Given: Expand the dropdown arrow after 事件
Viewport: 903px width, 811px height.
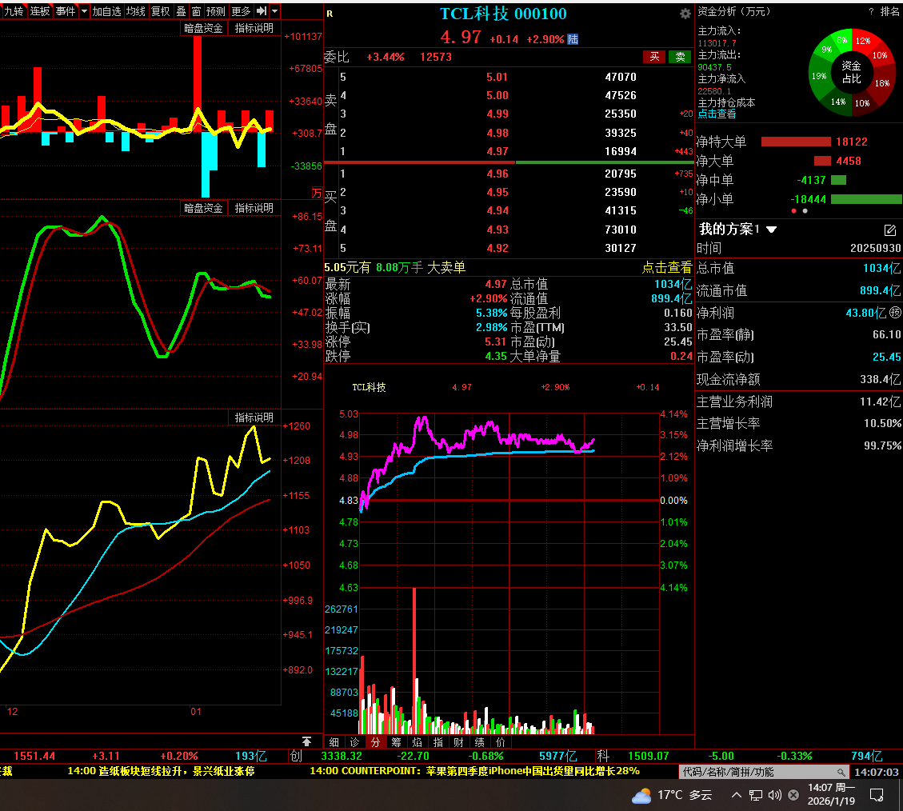Looking at the screenshot, I should [84, 11].
